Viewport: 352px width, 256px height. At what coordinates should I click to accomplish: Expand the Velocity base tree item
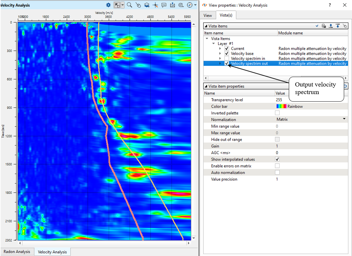pos(220,53)
